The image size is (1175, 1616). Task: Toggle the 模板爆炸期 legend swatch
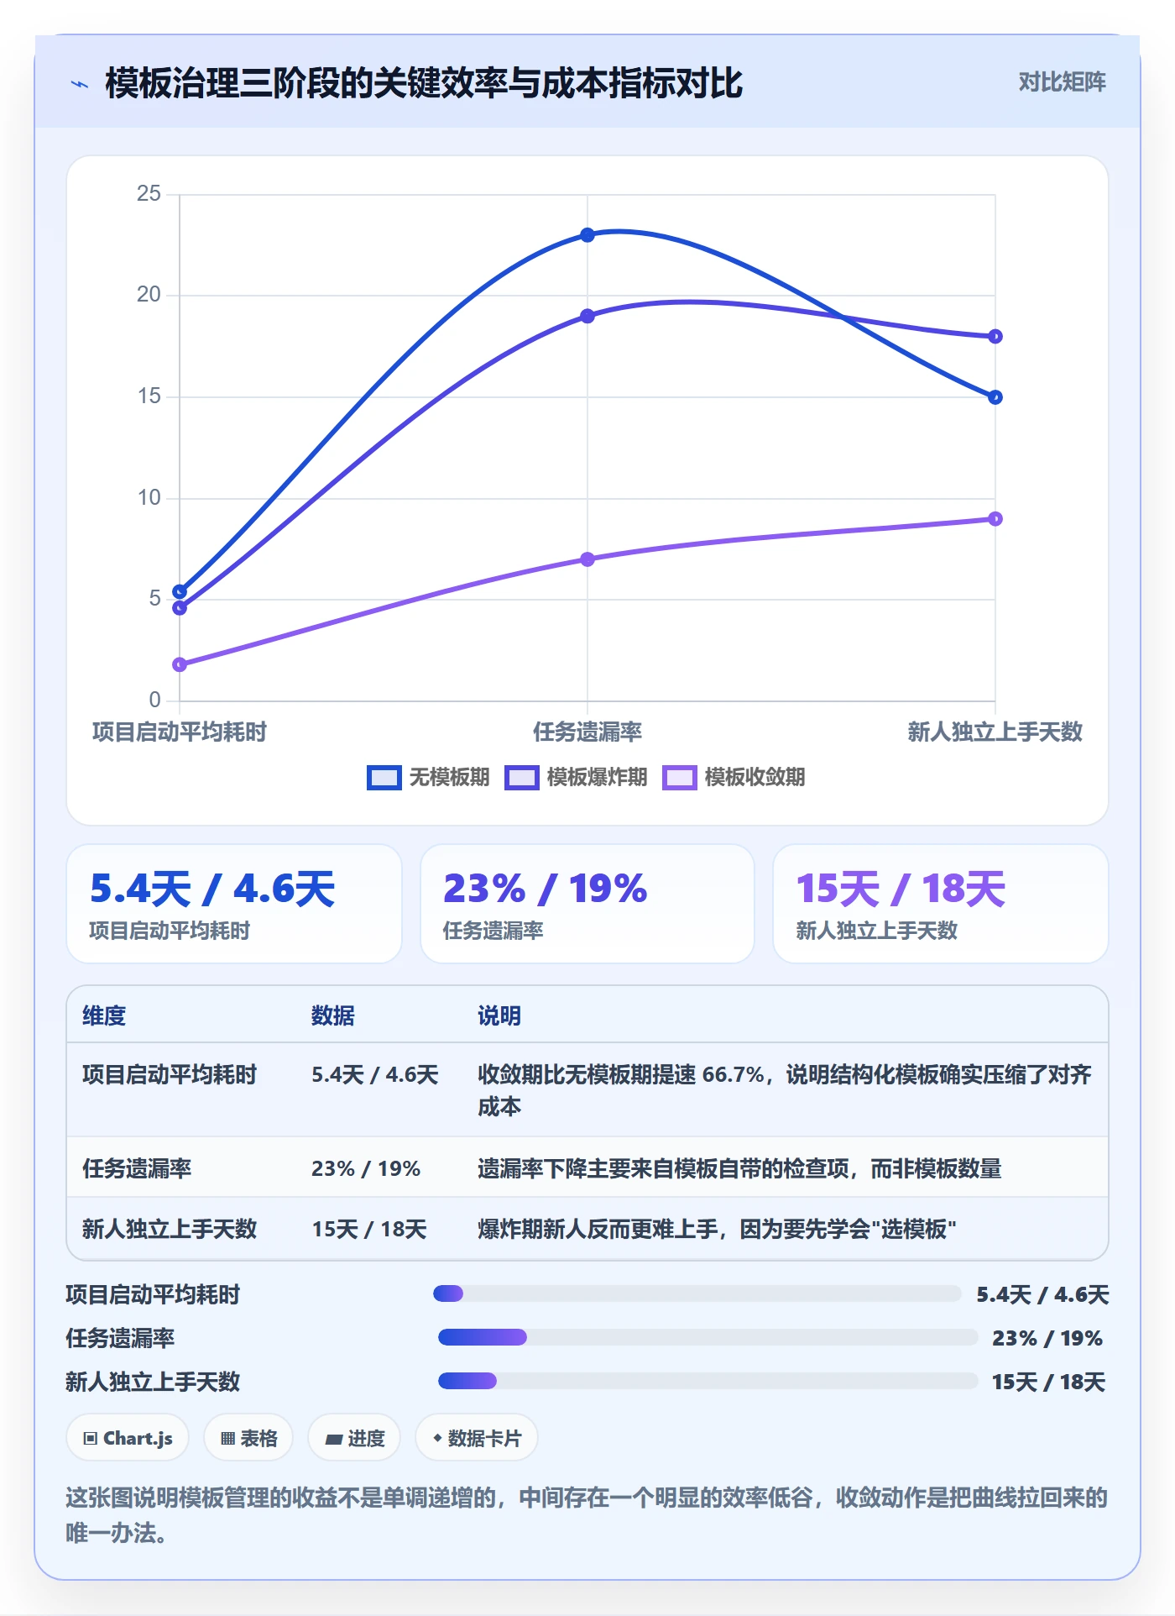coord(522,778)
